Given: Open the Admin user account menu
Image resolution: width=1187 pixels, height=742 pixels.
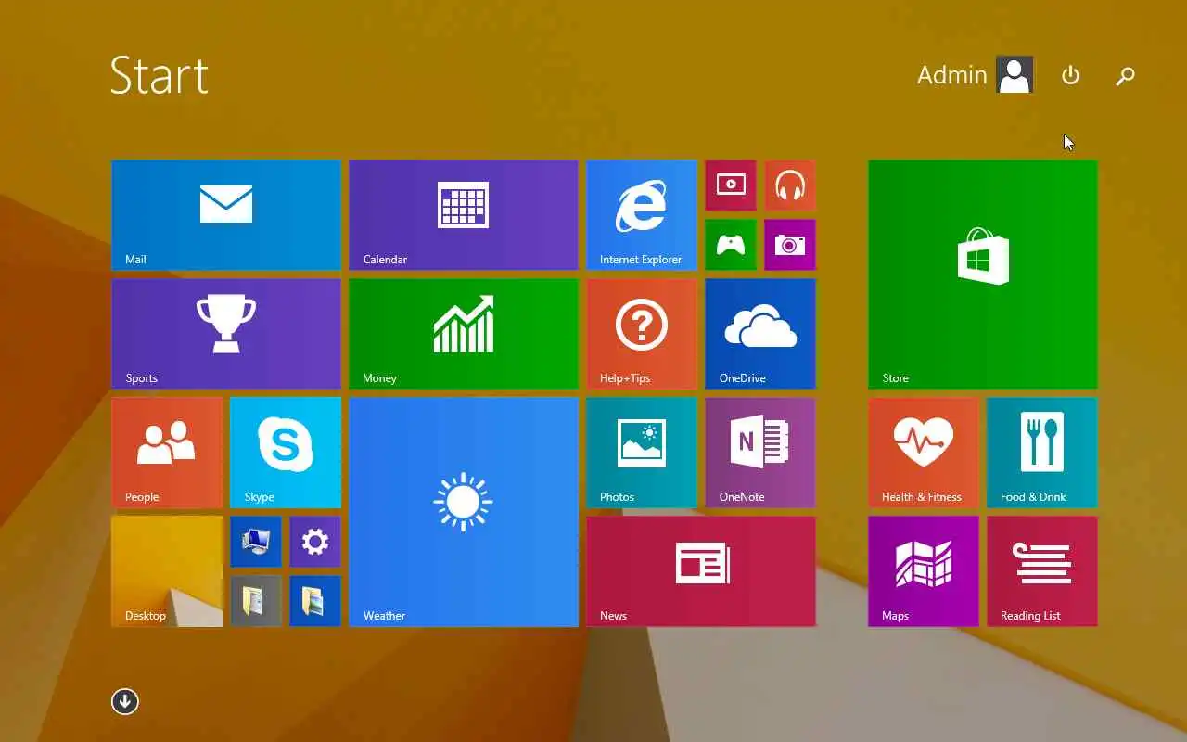Looking at the screenshot, I should [x=976, y=75].
